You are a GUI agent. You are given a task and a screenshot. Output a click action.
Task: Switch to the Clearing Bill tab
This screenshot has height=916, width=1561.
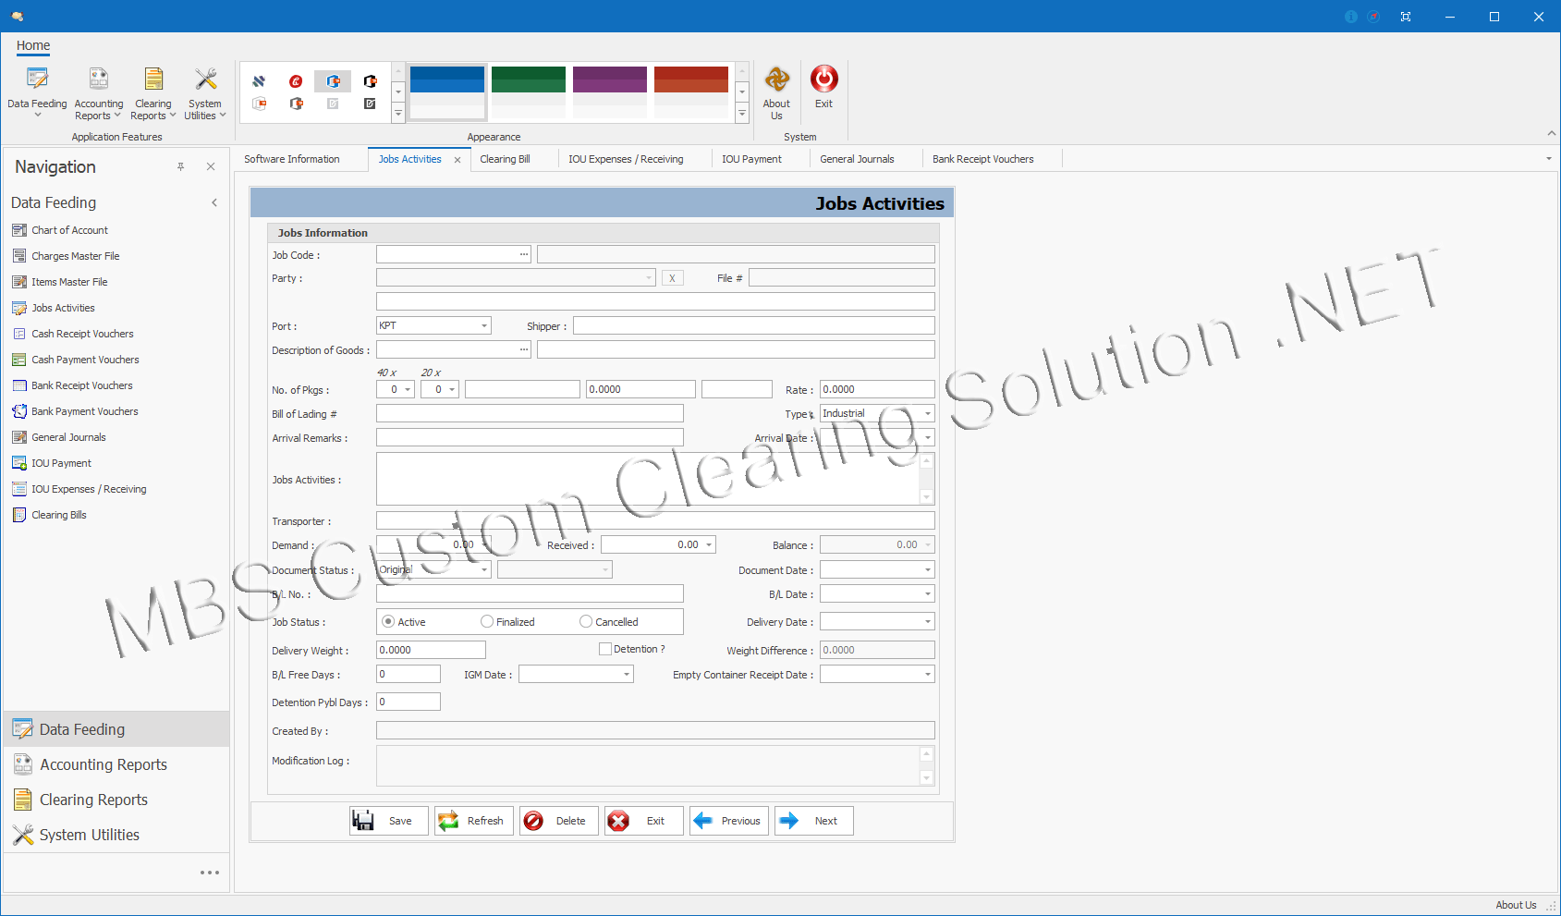coord(505,159)
